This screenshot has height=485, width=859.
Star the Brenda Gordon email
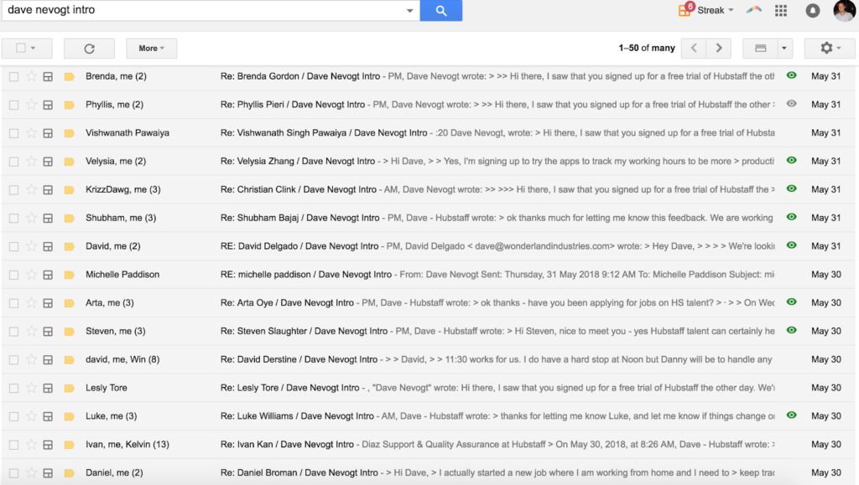(x=31, y=76)
